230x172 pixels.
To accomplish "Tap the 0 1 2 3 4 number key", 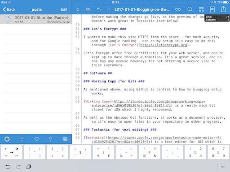I will (x=195, y=152).
